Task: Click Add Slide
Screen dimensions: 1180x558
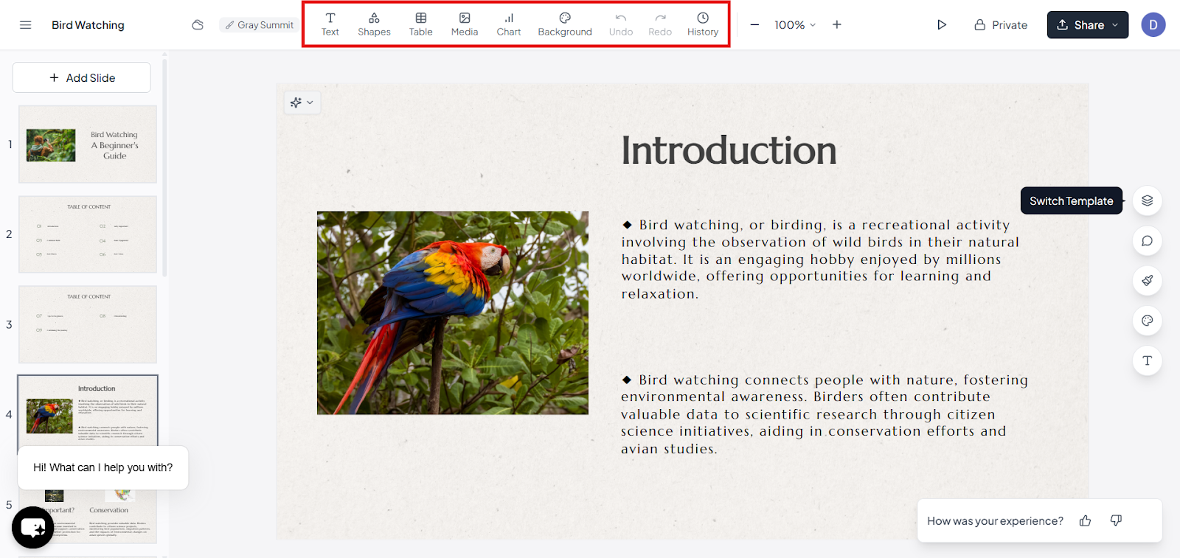Action: (82, 77)
